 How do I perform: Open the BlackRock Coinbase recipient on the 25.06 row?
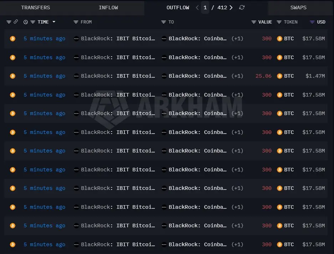point(197,76)
